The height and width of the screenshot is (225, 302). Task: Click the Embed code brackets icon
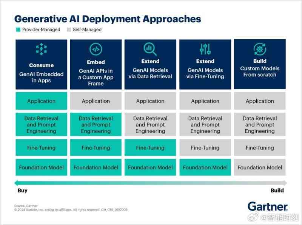96,49
